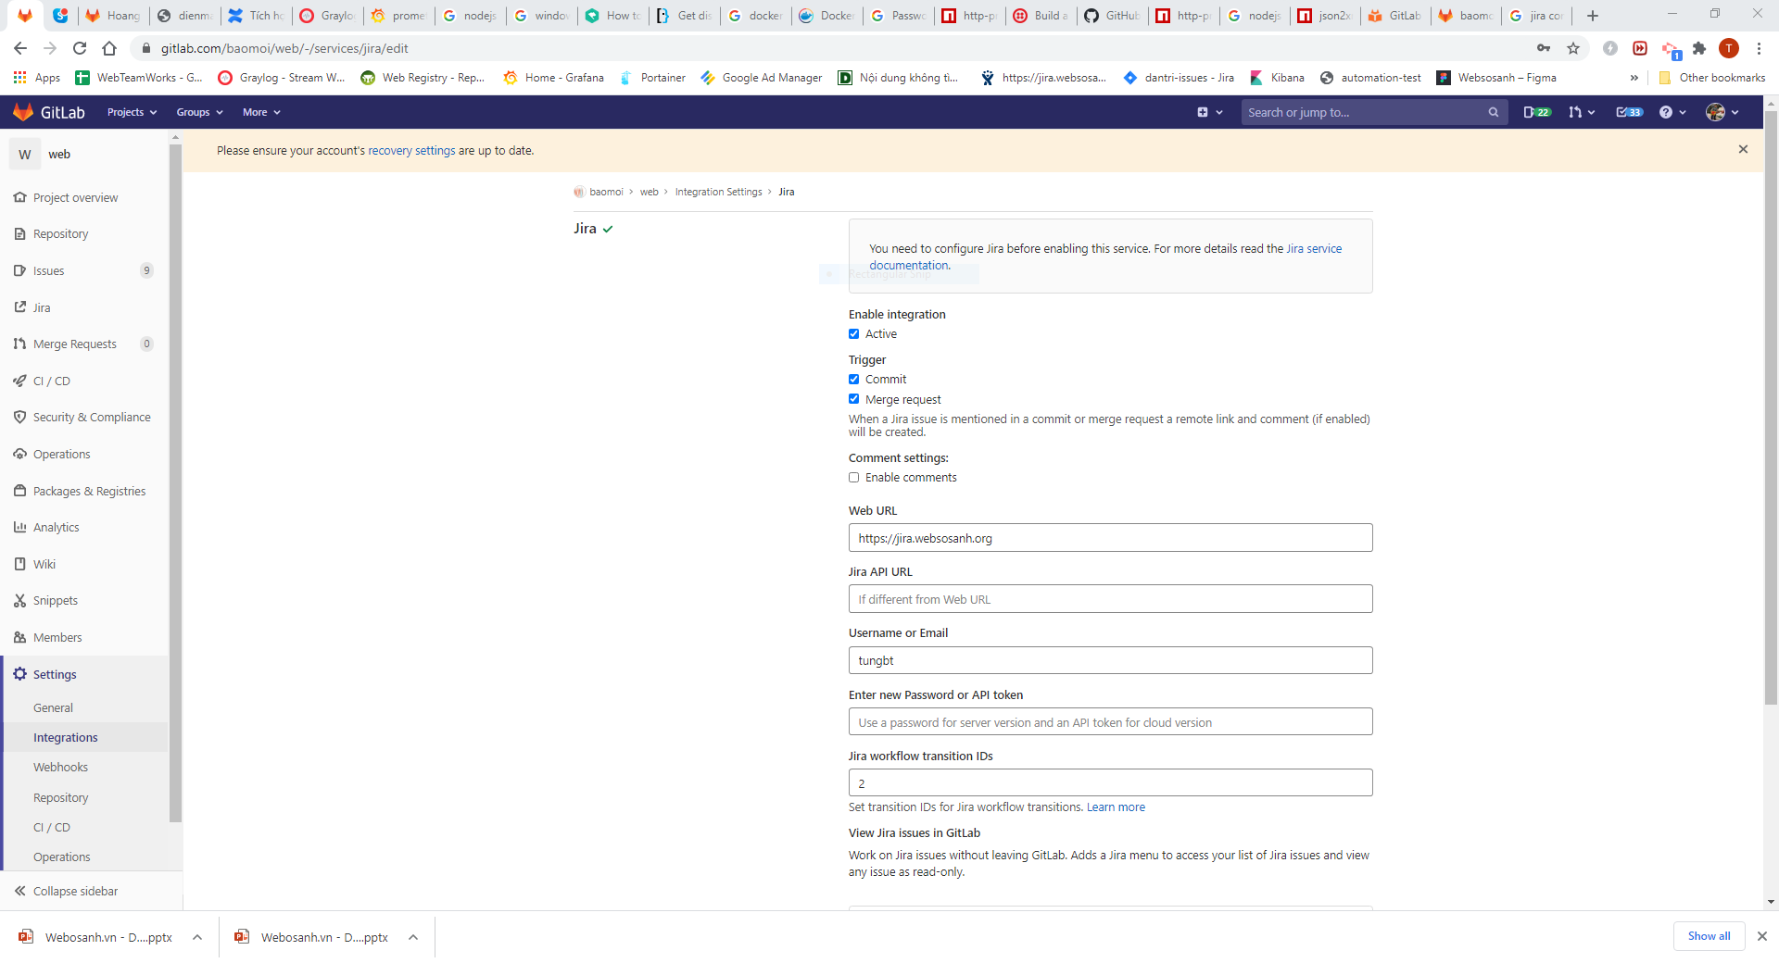Open the Groups dropdown menu
Image resolution: width=1779 pixels, height=963 pixels.
pyautogui.click(x=199, y=112)
